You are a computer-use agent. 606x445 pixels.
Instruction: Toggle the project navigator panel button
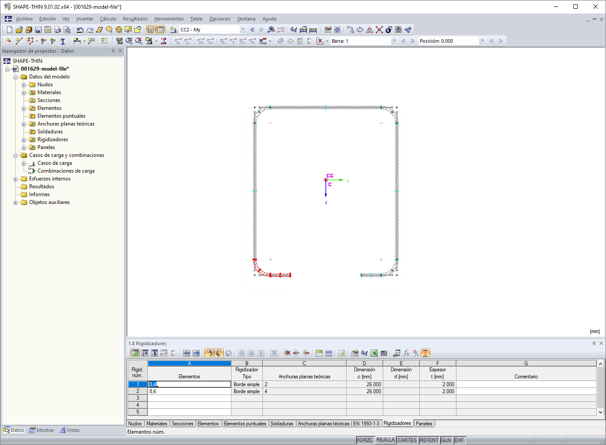(x=151, y=30)
